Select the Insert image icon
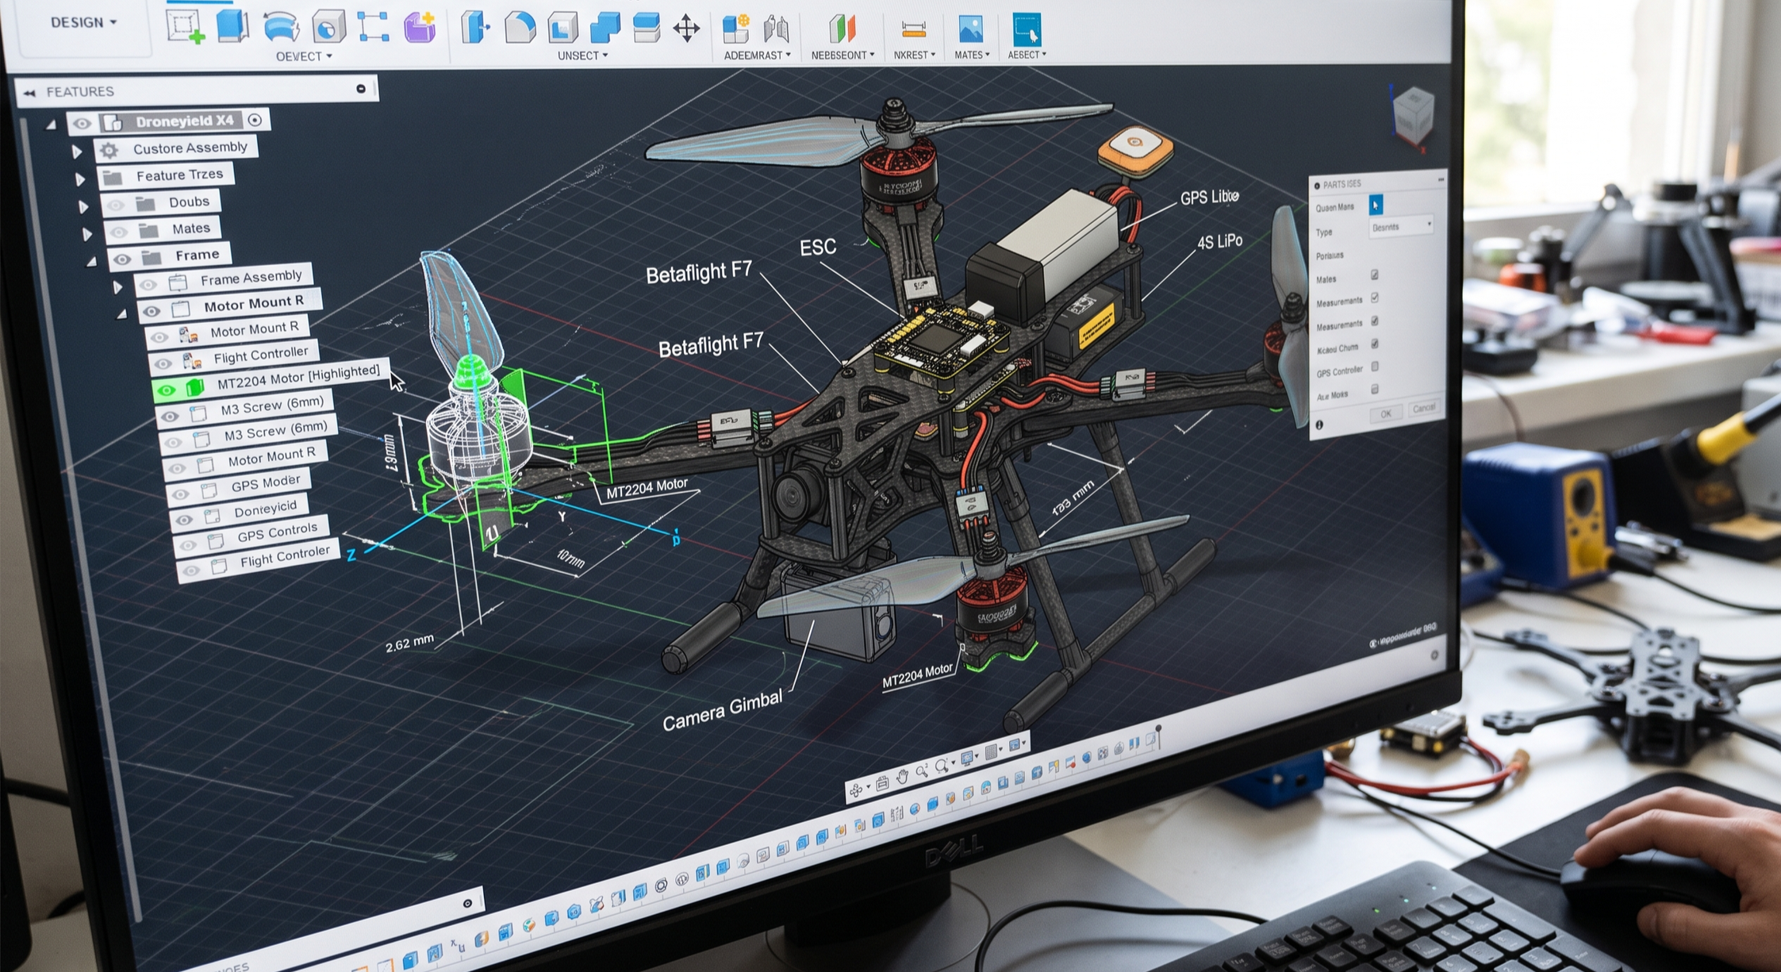The image size is (1781, 972). (970, 29)
